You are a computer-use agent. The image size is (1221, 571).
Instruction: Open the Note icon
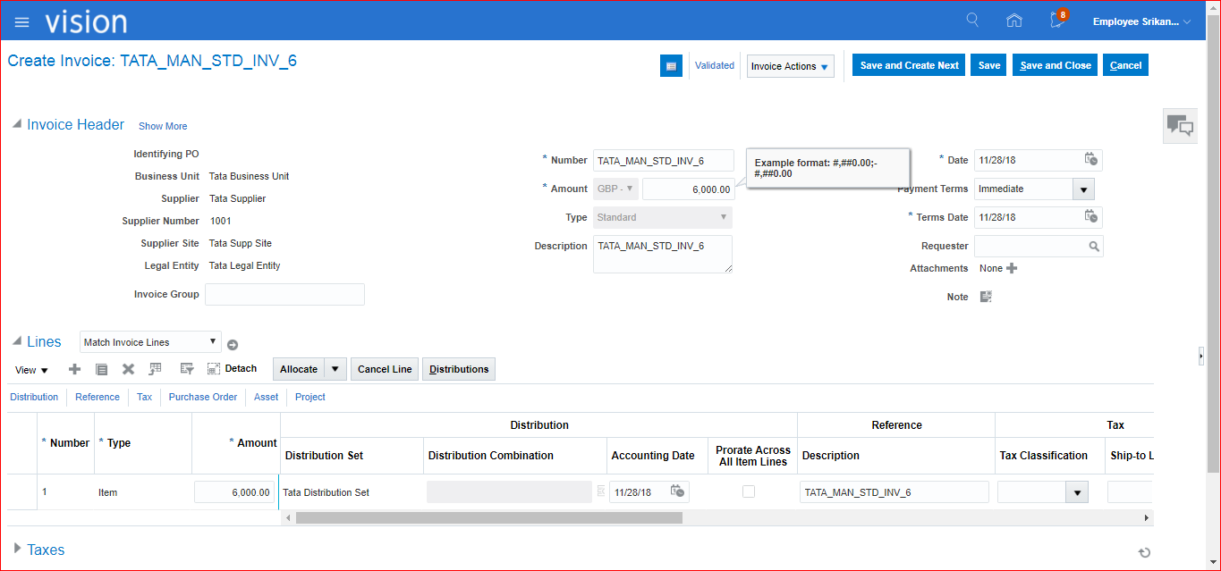pos(986,297)
